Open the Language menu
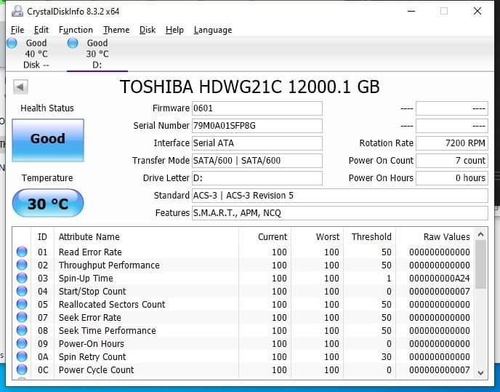 point(213,30)
